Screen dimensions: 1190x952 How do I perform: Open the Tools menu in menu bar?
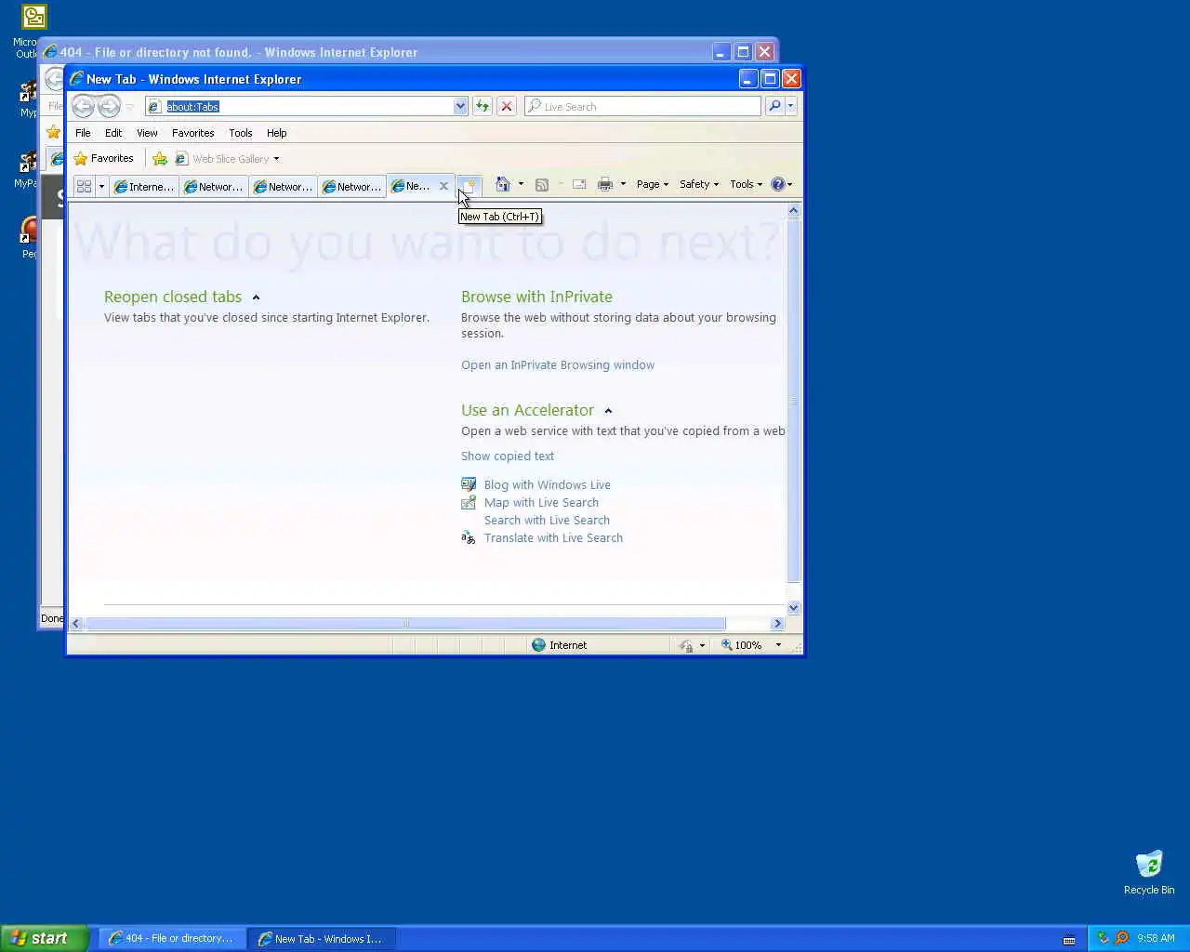coord(241,133)
